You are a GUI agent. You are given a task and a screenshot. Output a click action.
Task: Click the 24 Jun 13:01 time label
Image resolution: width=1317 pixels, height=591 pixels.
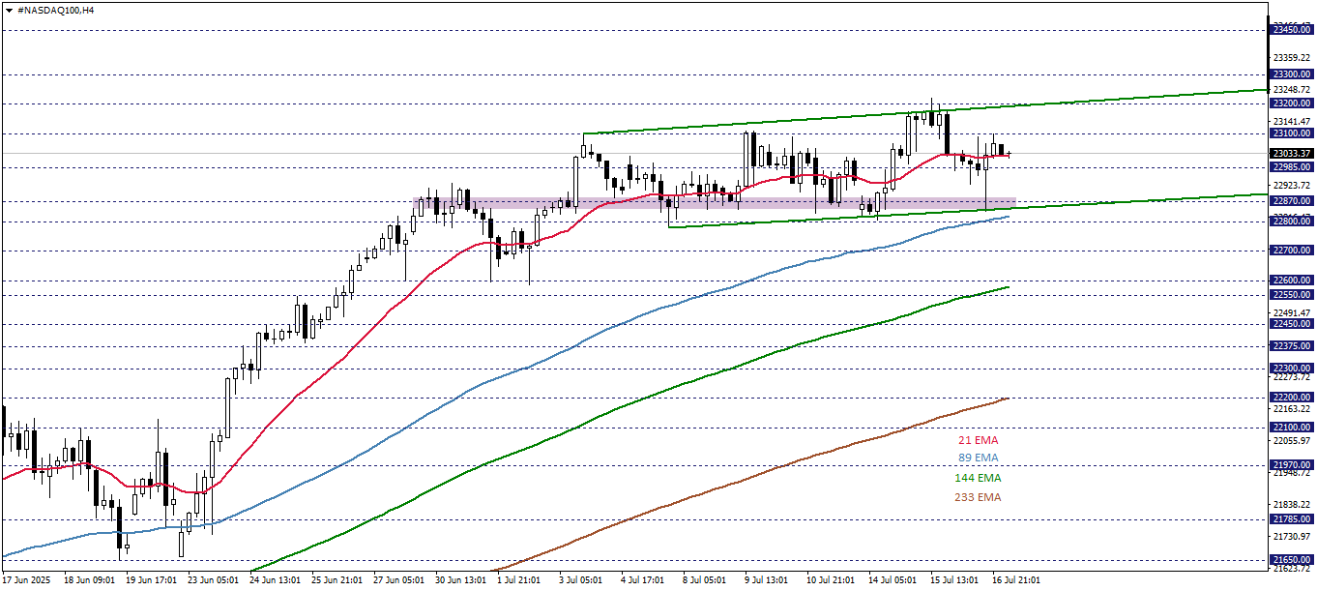276,580
